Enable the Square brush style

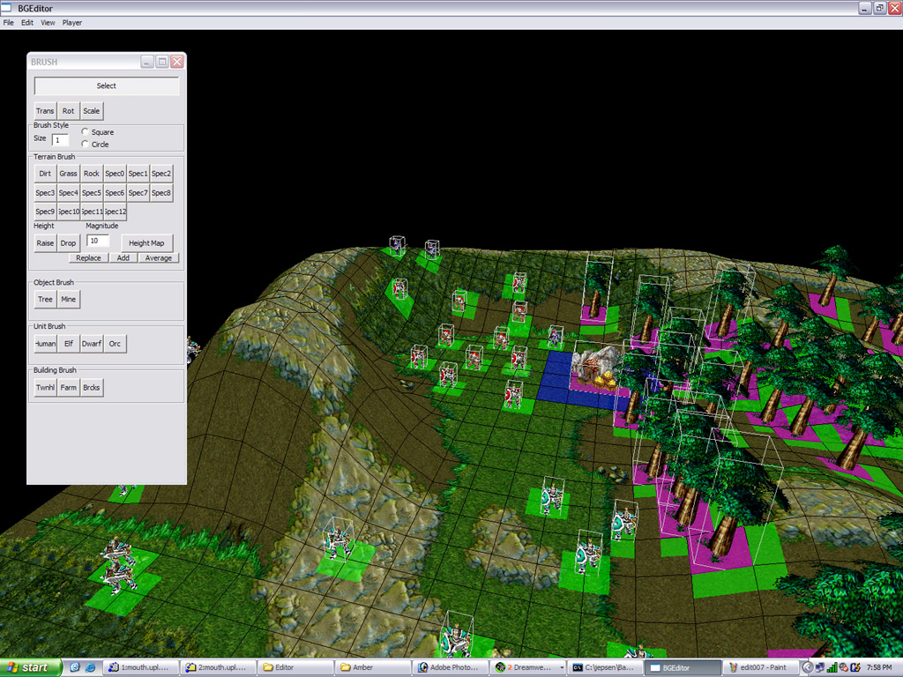coord(85,132)
